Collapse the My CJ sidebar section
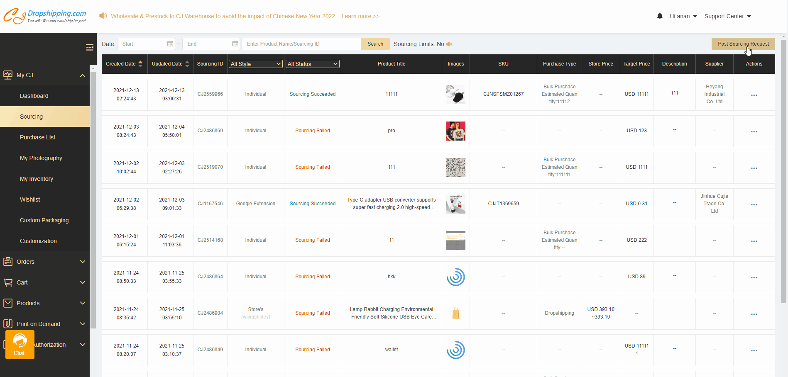The image size is (788, 377). click(x=82, y=75)
